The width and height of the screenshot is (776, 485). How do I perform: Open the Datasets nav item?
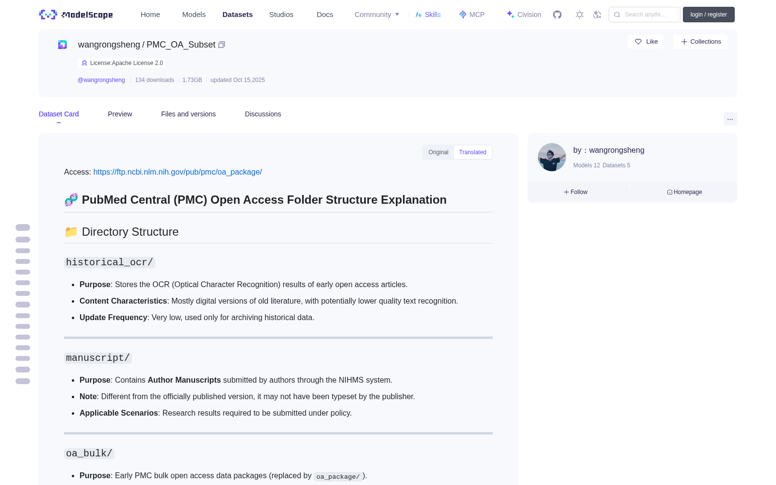click(238, 15)
